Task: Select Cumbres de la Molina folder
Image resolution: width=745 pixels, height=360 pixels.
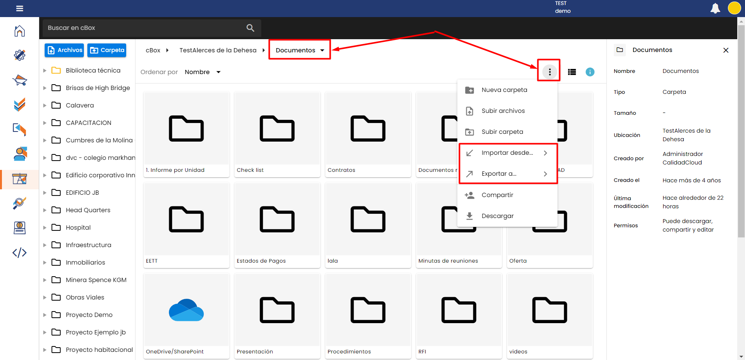Action: (x=99, y=140)
